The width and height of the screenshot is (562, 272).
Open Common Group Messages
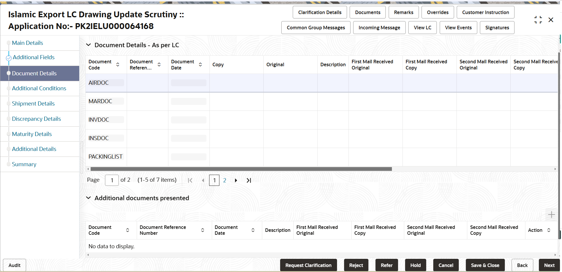click(x=316, y=28)
